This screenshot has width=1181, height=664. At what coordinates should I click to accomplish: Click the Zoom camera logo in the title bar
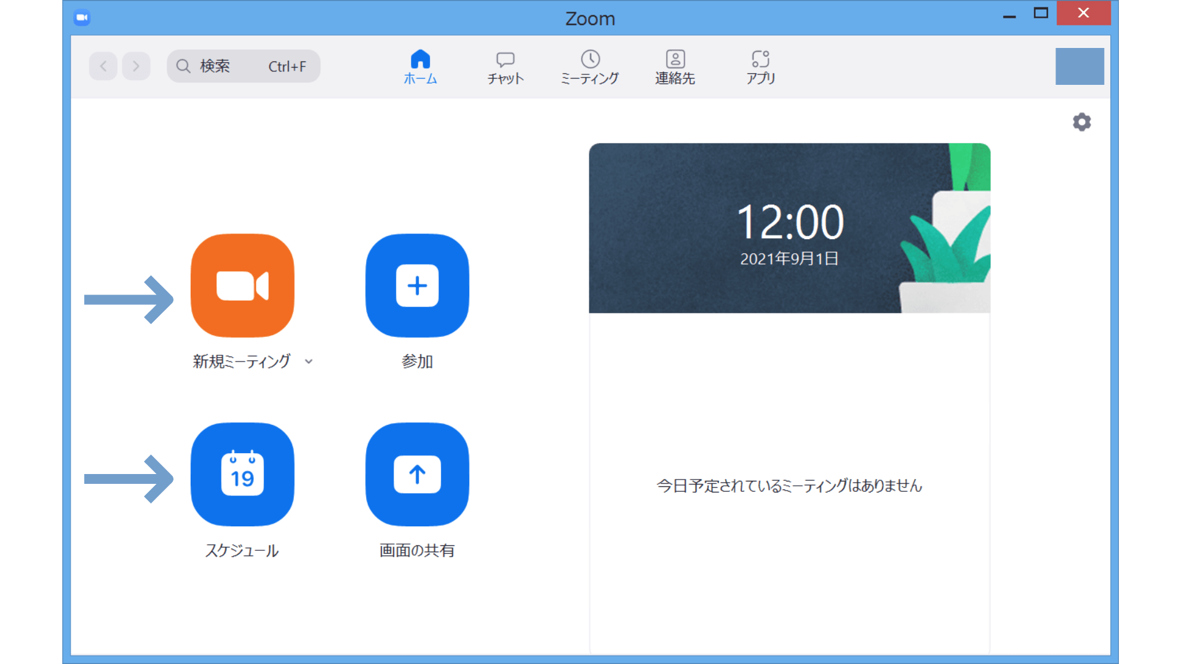point(82,18)
